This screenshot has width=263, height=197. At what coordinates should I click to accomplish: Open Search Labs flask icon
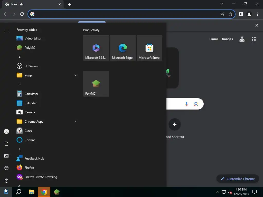coord(242,39)
